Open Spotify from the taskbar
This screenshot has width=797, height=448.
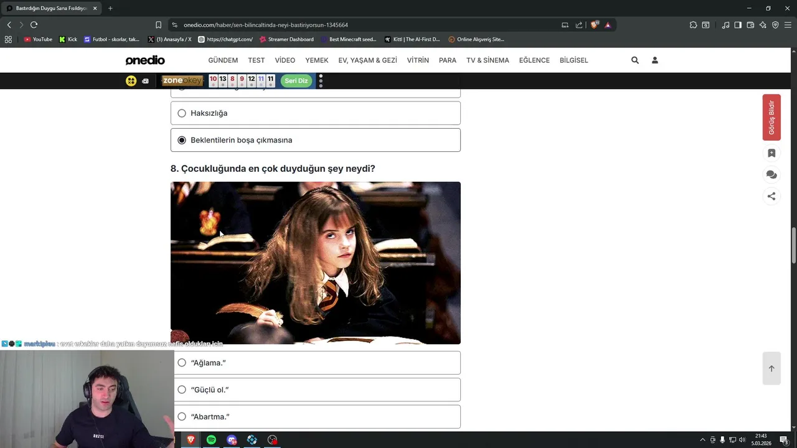click(x=211, y=440)
